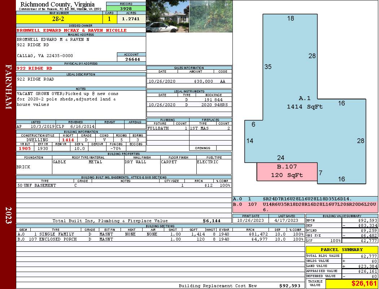Image resolution: width=379 pixels, height=289 pixels.
Task: Click year built value 1905
Action: point(25,148)
